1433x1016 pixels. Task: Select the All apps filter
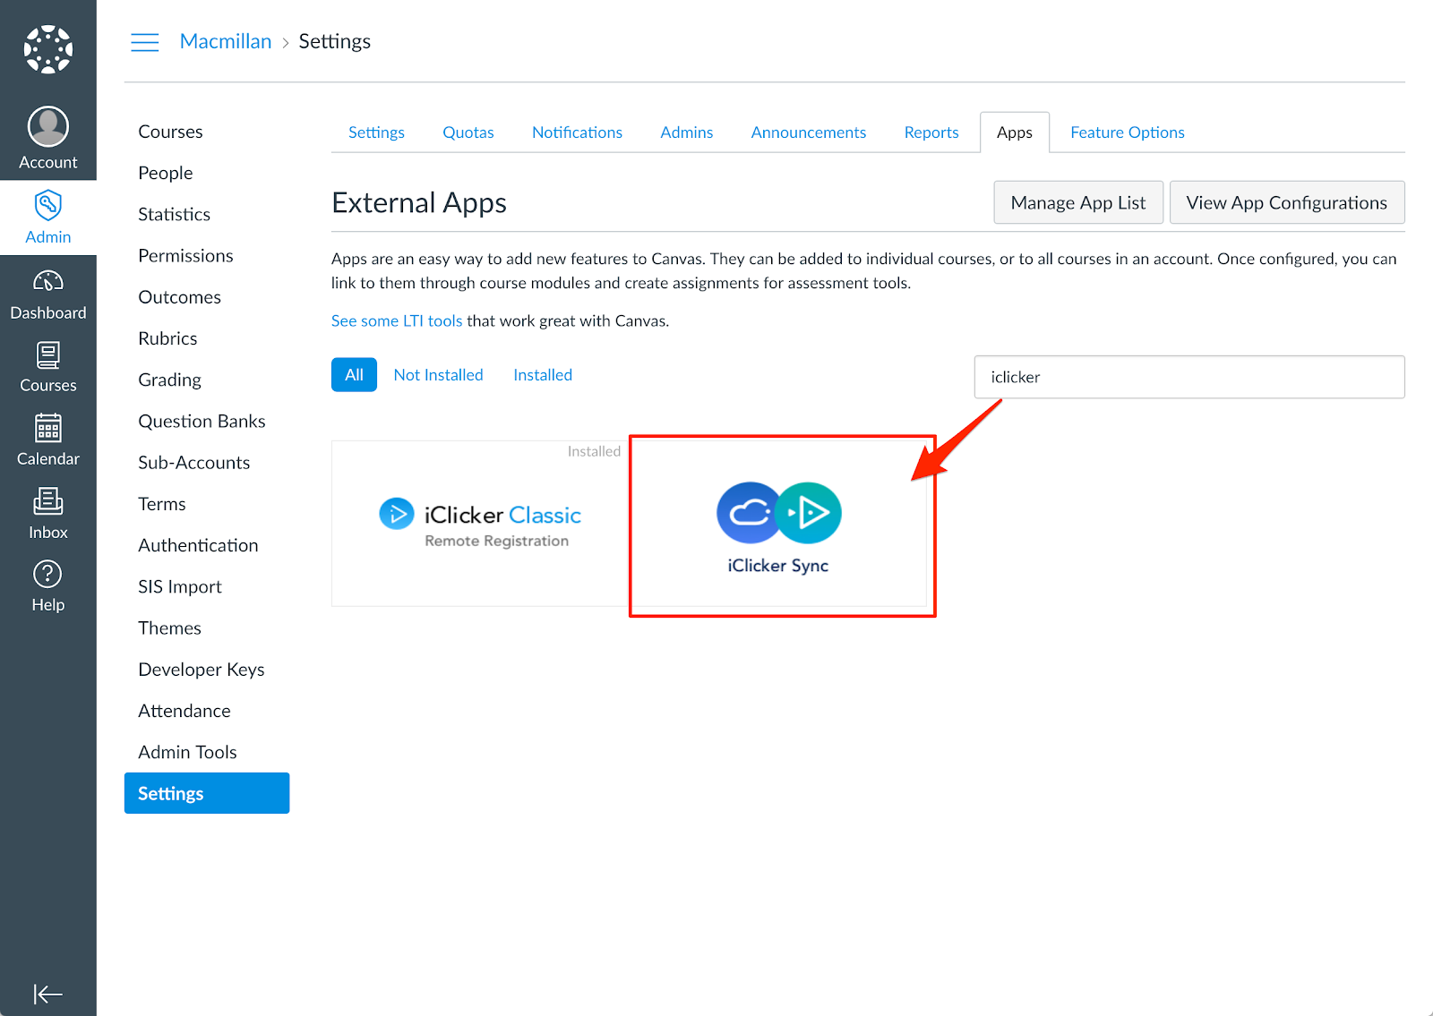coord(354,374)
